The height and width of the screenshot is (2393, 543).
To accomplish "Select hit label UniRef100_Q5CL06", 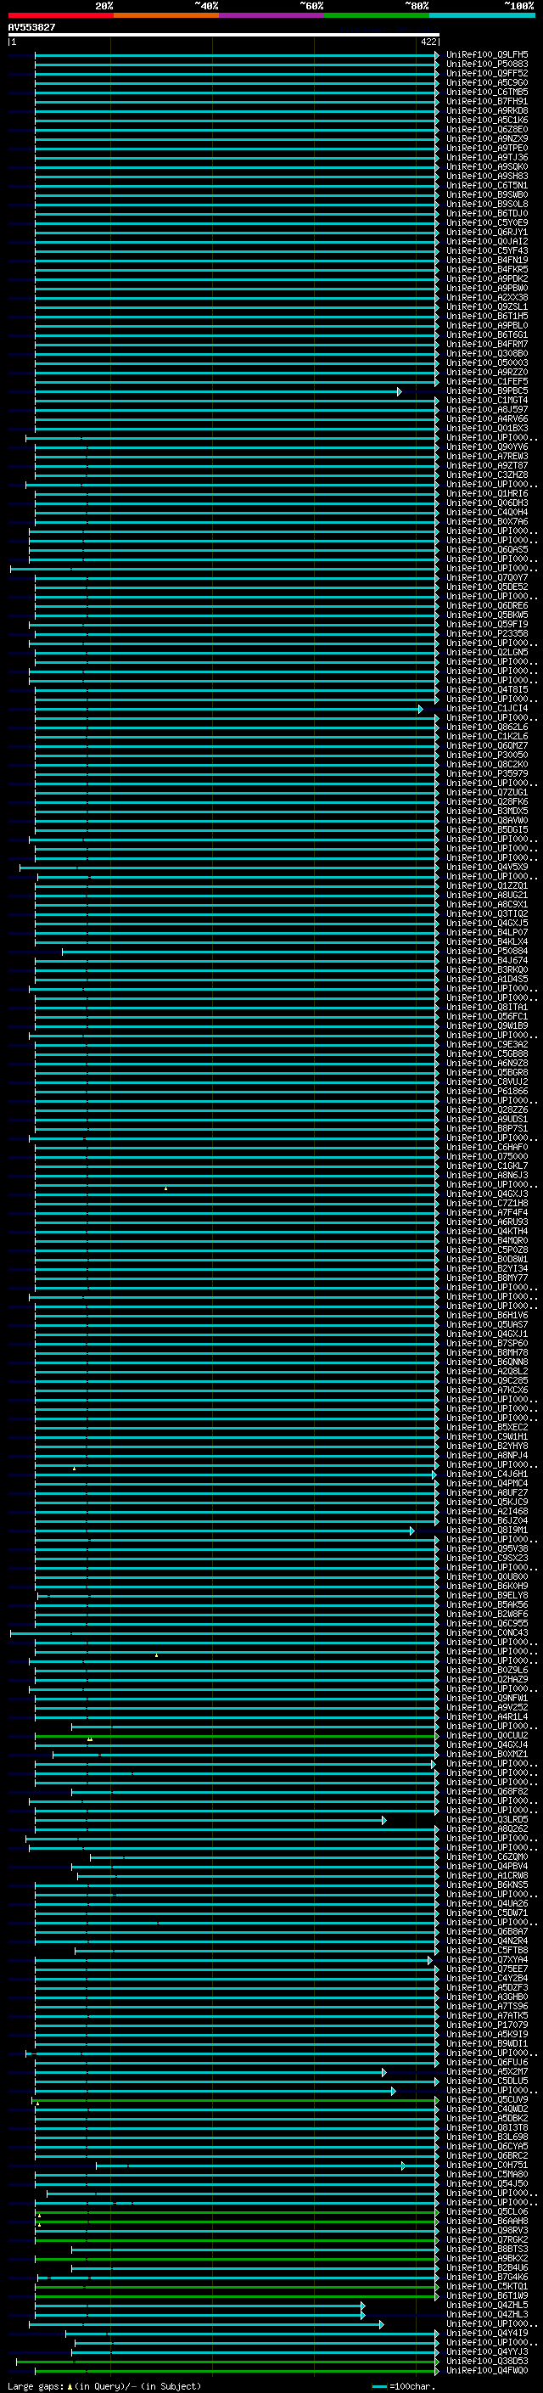I will [487, 2212].
